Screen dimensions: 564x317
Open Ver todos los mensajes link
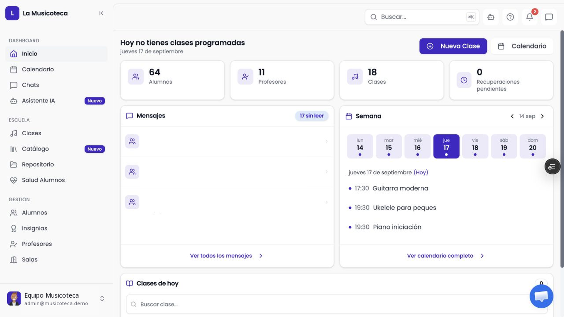(x=226, y=256)
